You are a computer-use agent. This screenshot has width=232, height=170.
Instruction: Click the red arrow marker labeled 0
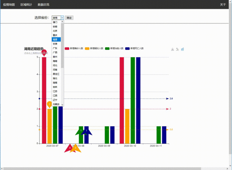point(70,148)
